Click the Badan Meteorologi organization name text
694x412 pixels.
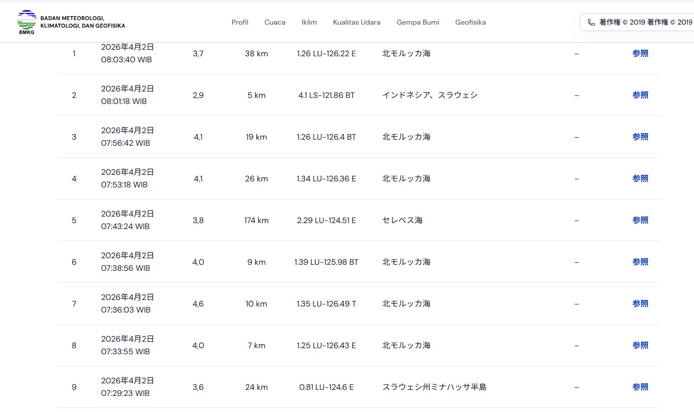[82, 22]
